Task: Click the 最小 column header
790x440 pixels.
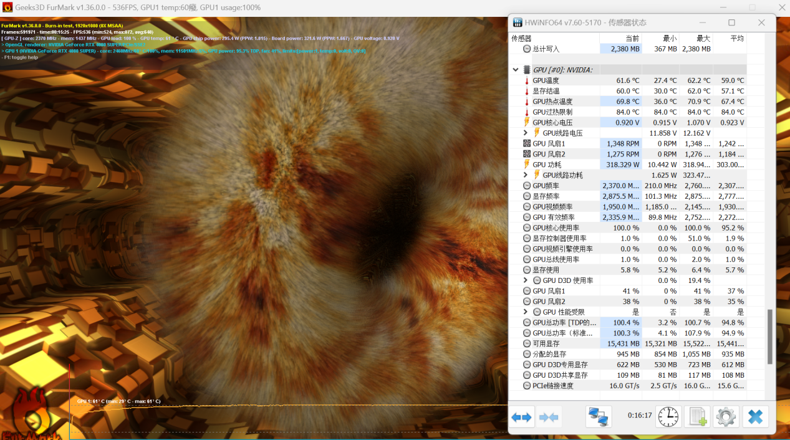Action: (670, 38)
